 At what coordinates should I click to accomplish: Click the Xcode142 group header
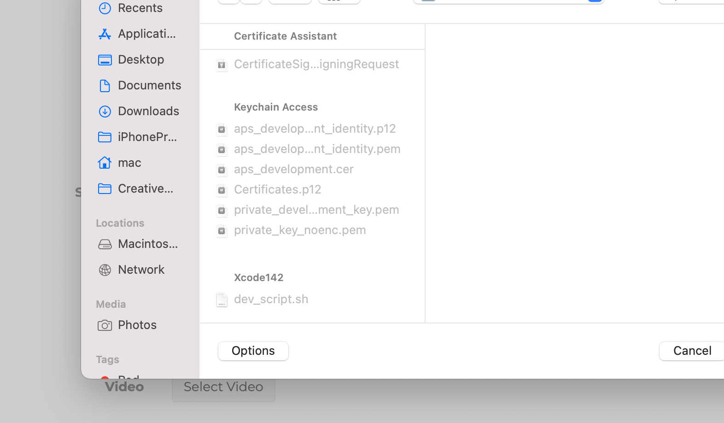(x=258, y=277)
